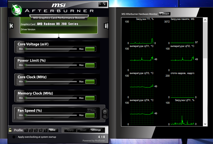Unlock profiles with the padlock icon
Viewport: 213px width, 144px height.
click(10, 130)
